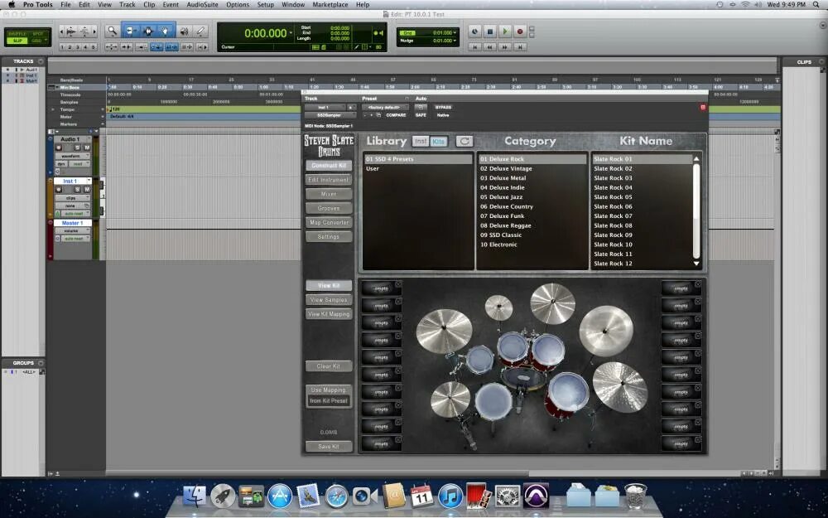Click the Online button left of Stop

(474, 31)
